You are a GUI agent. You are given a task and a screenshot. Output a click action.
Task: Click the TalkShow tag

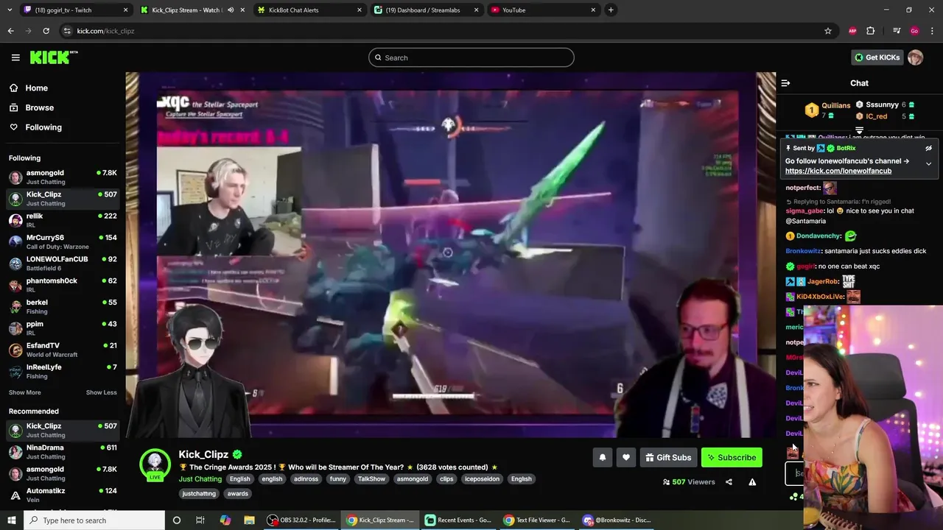coord(371,478)
